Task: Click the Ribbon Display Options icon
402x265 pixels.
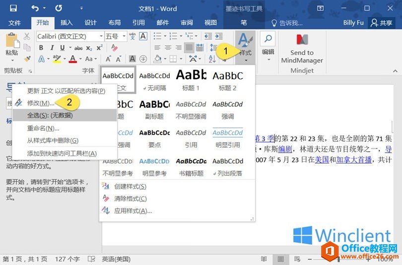Action: coord(320,8)
